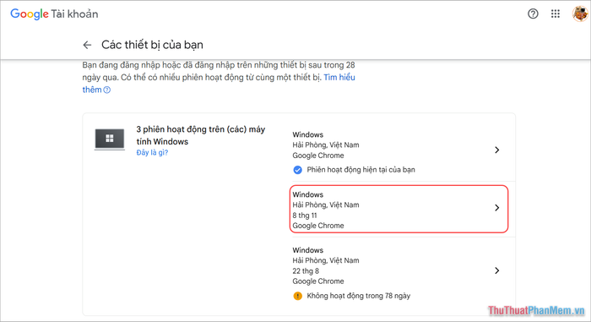Click the Windows laptop device icon

click(109, 139)
